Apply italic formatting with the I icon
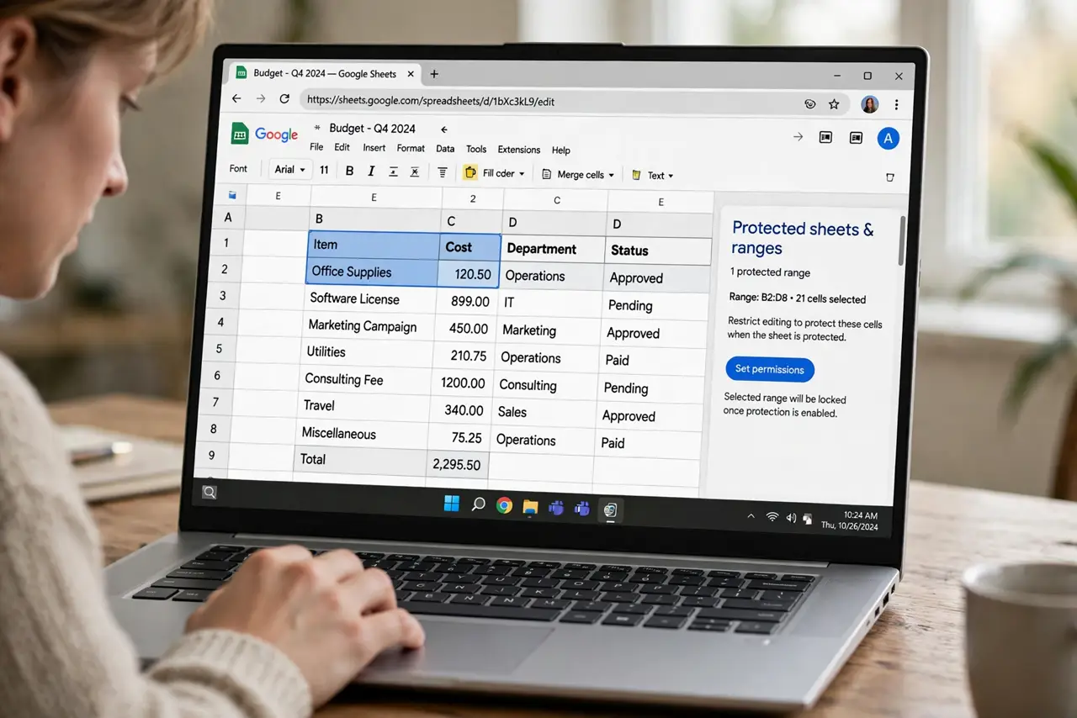The height and width of the screenshot is (718, 1077). click(x=370, y=172)
